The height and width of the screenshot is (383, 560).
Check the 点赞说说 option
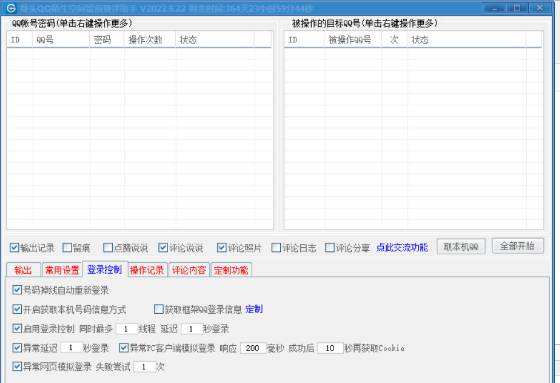coord(108,248)
